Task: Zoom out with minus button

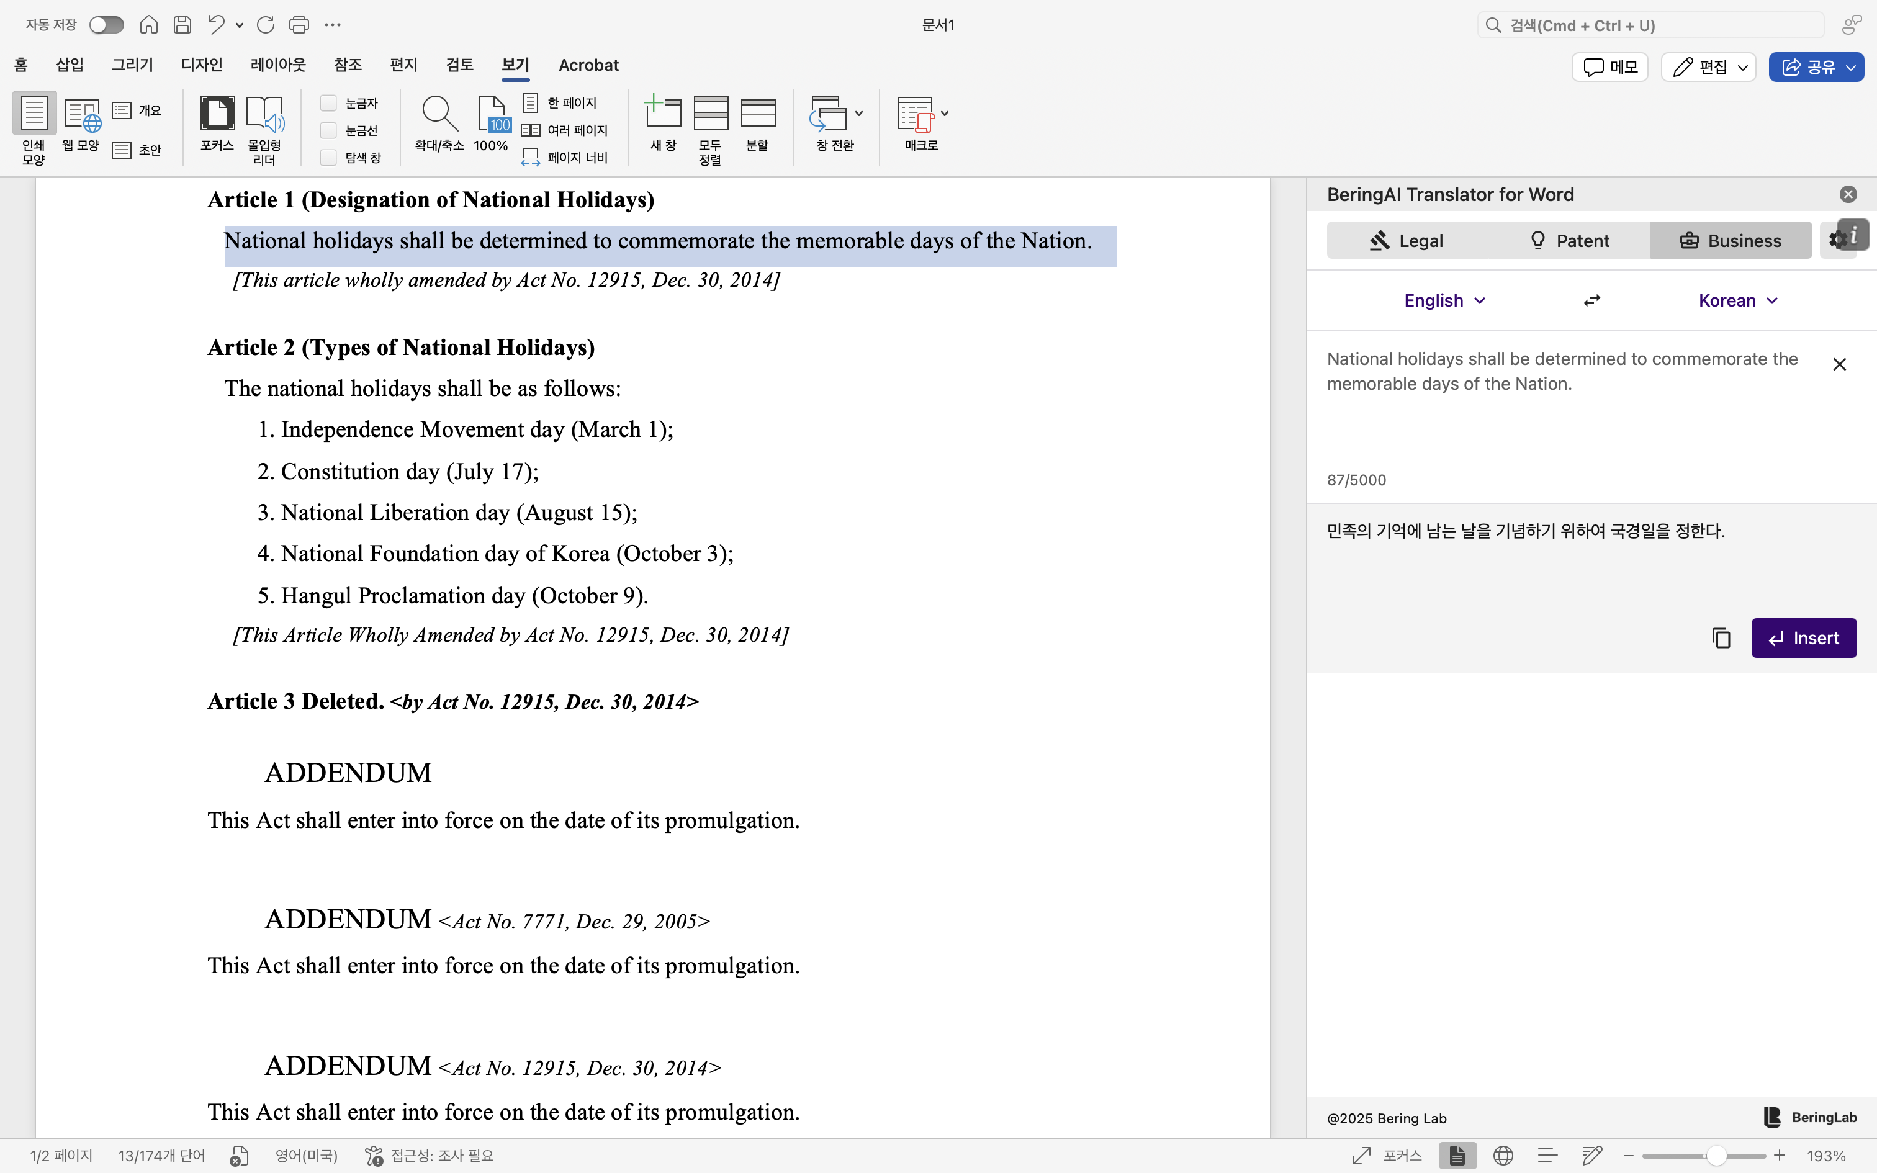Action: 1628,1156
